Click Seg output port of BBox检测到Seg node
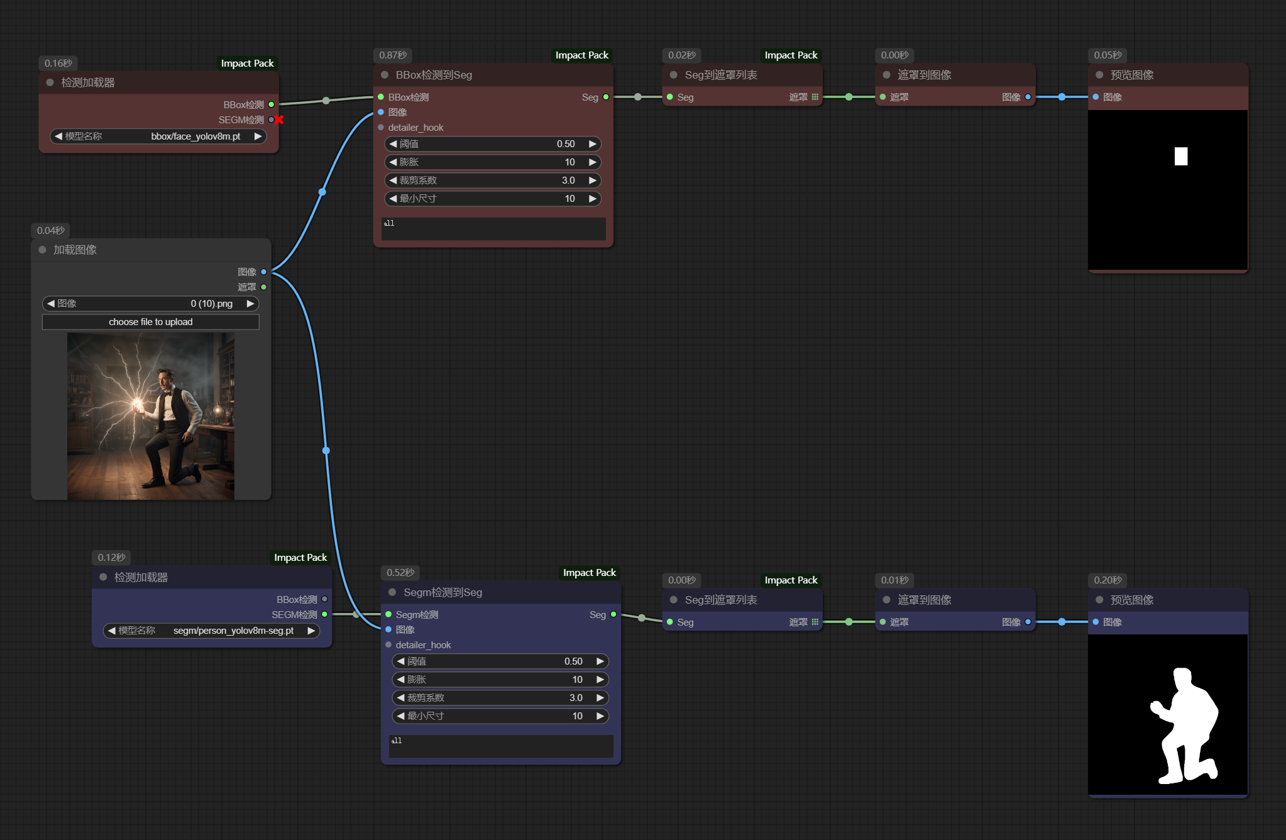 606,97
